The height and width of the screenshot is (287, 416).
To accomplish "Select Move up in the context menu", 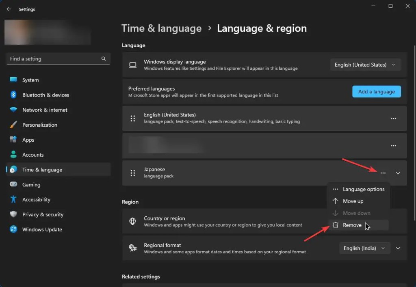I will (359, 201).
